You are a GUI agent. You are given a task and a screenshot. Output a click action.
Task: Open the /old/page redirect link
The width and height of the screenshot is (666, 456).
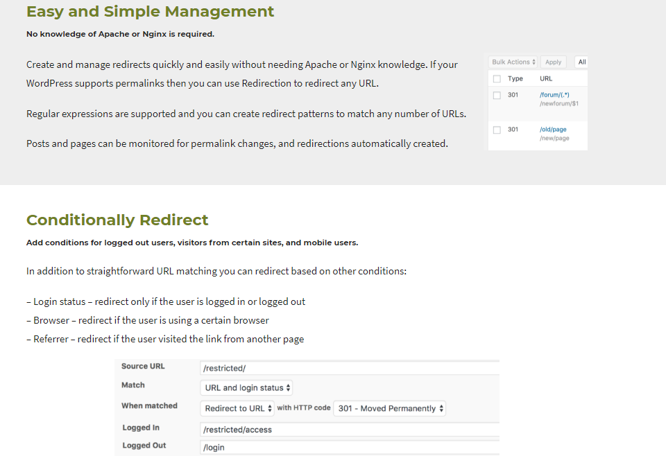(554, 129)
